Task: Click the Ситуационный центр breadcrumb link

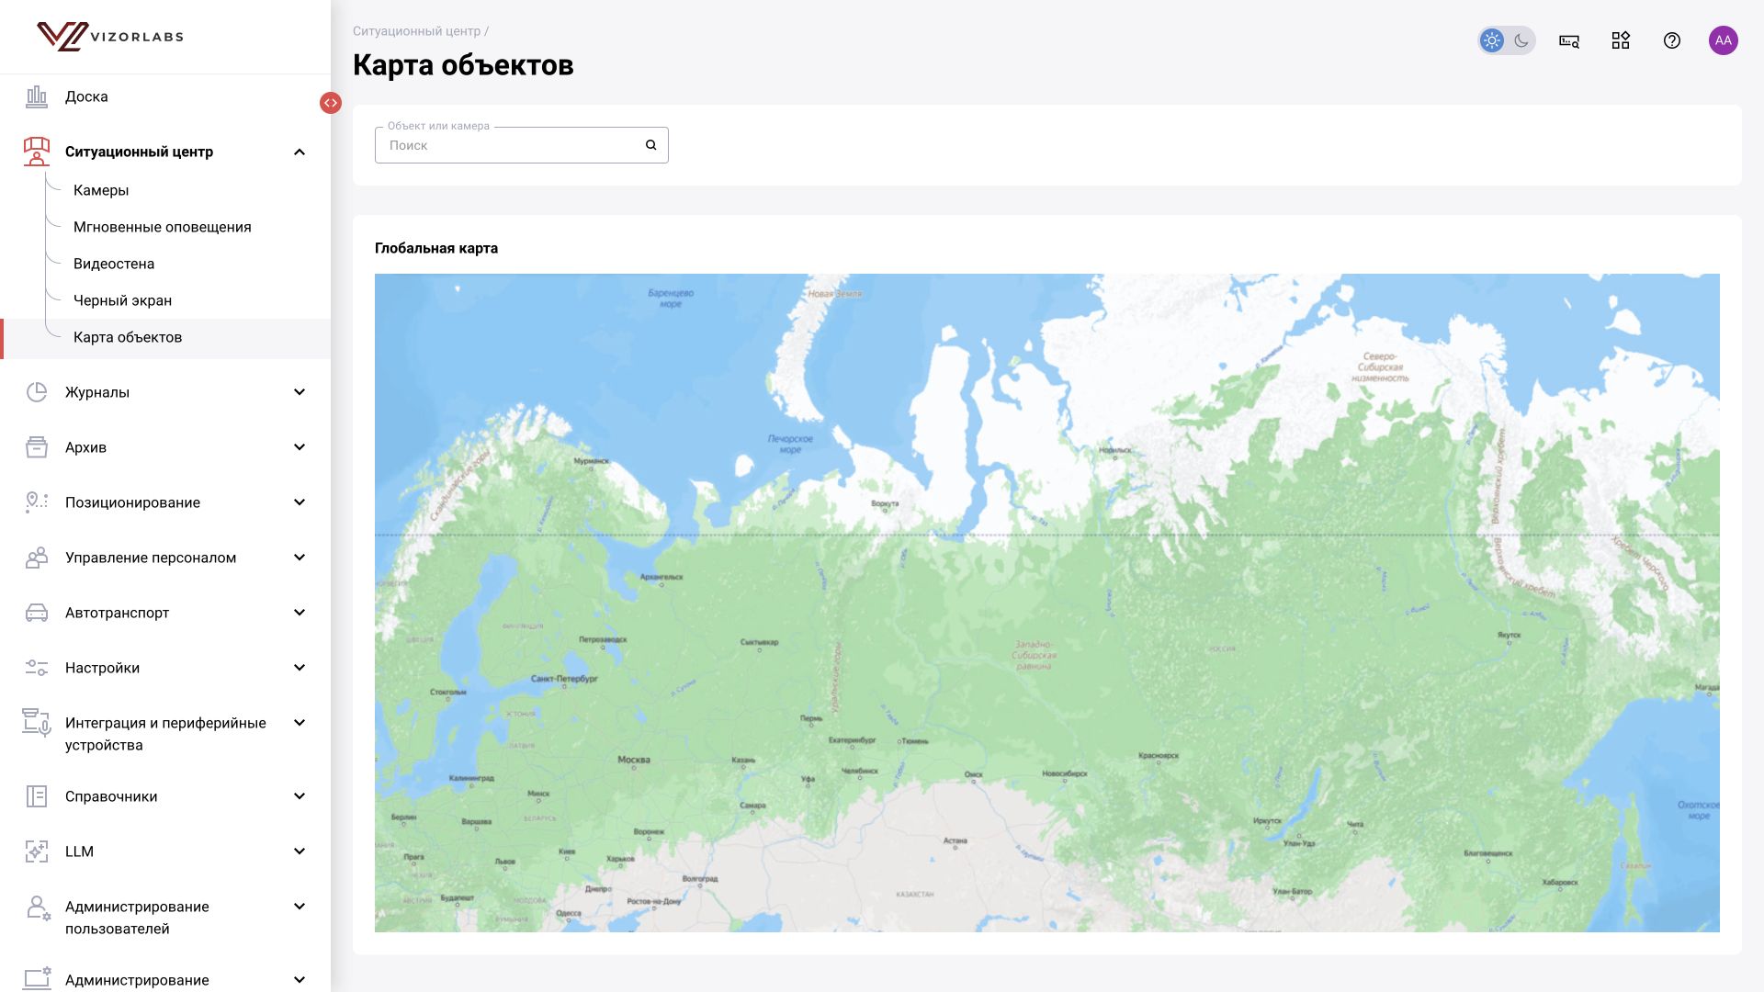Action: (416, 31)
